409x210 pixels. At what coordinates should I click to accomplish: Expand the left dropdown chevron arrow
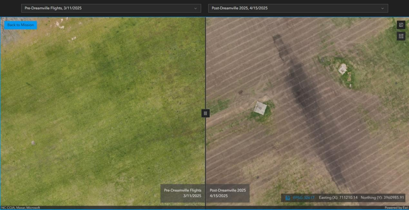(195, 8)
